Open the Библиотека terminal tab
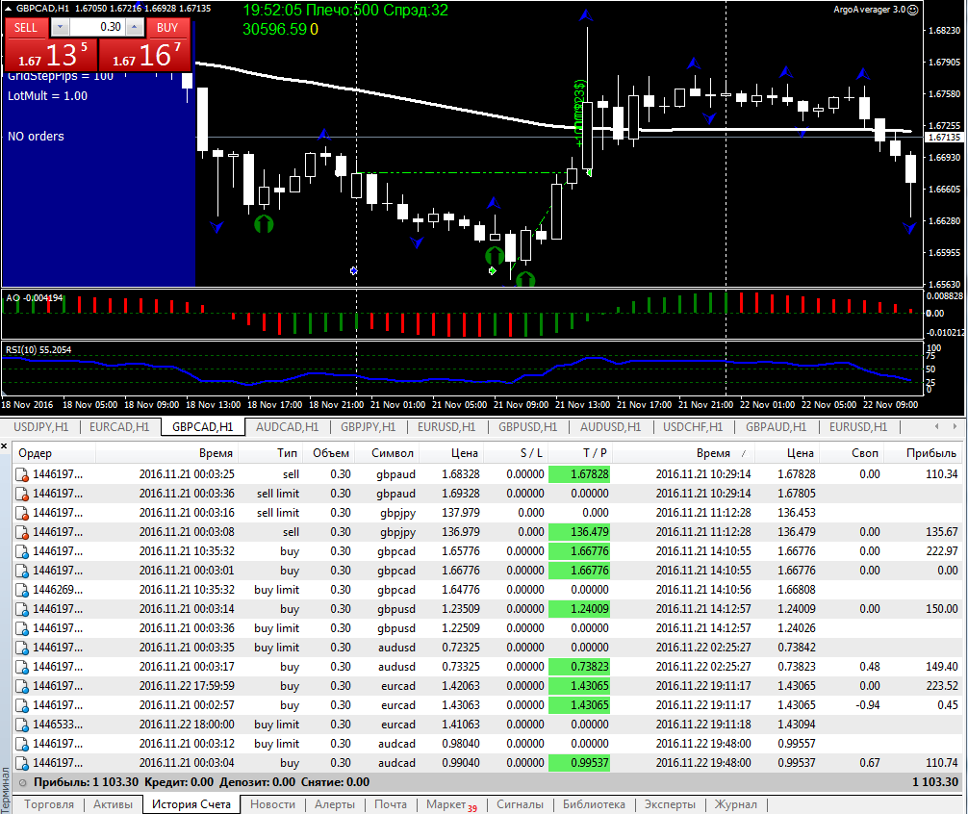This screenshot has width=968, height=814. 594,804
